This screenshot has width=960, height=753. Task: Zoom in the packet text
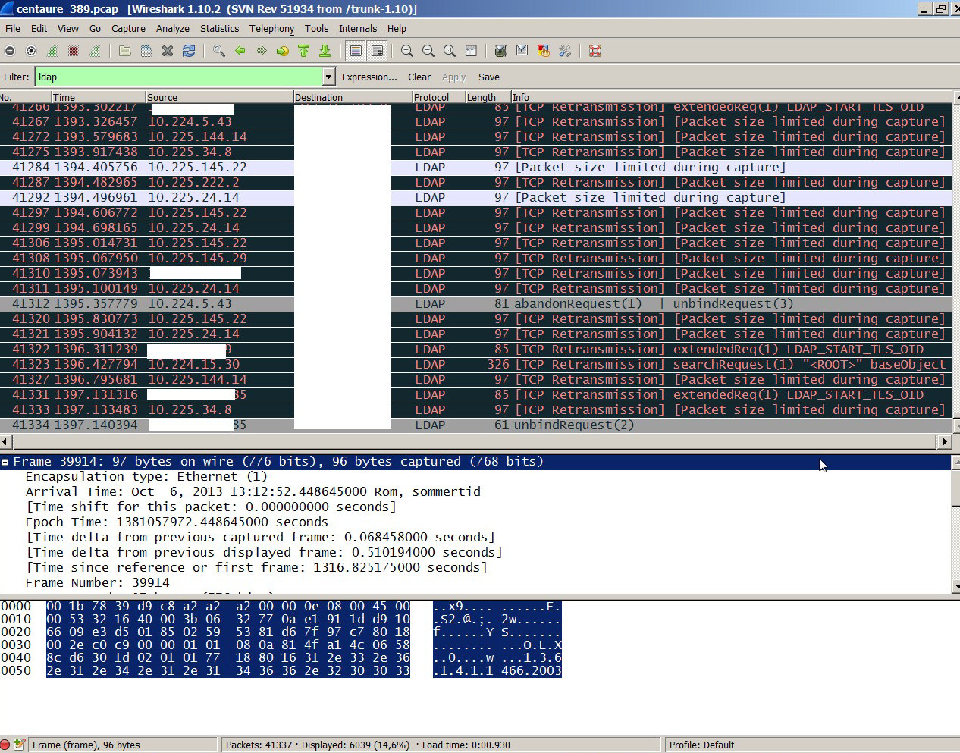pyautogui.click(x=407, y=51)
